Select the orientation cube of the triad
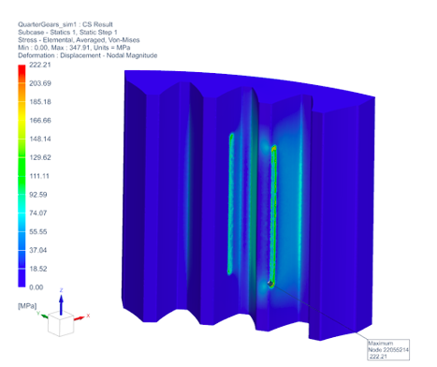Screen dimensions: 437x367 pos(61,325)
